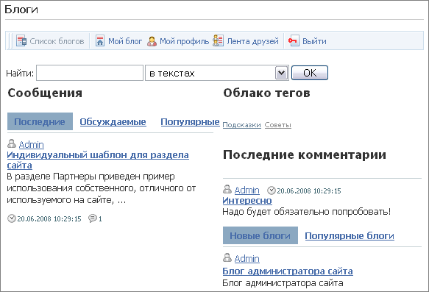Open Admin link in Последние комментарии
429x292 pixels.
point(247,190)
